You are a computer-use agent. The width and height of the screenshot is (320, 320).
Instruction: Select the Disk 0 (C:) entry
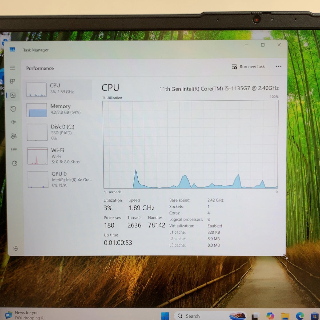pos(58,132)
